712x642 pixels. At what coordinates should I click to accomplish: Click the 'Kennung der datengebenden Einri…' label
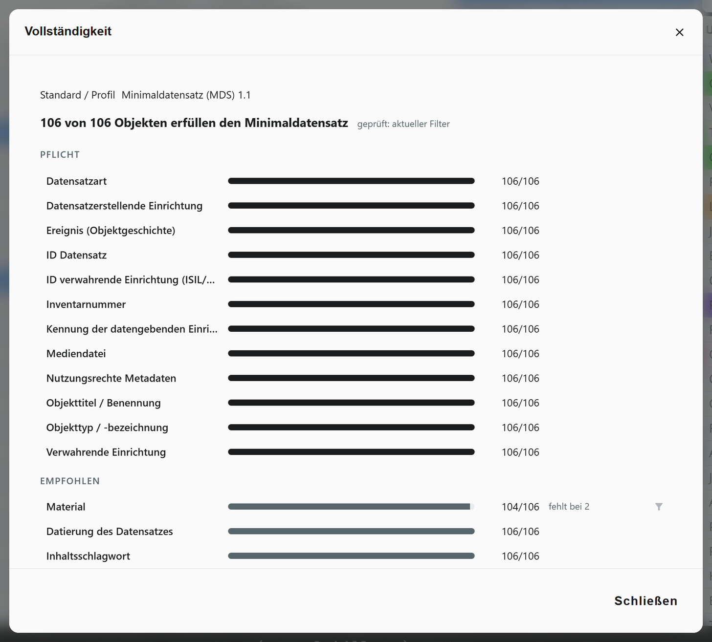132,329
